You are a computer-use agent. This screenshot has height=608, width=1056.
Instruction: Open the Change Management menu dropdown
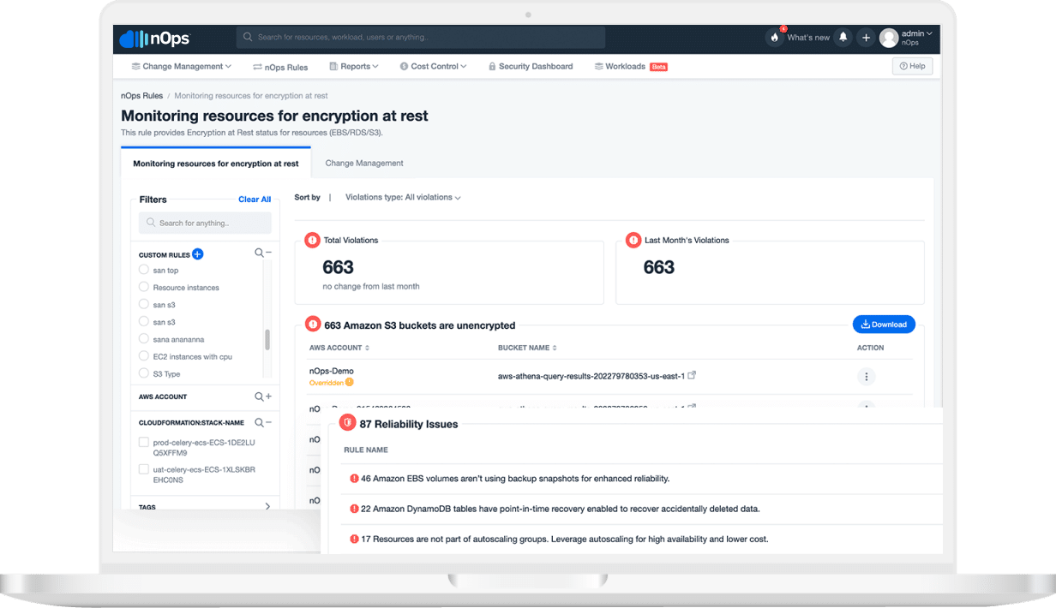pyautogui.click(x=182, y=66)
